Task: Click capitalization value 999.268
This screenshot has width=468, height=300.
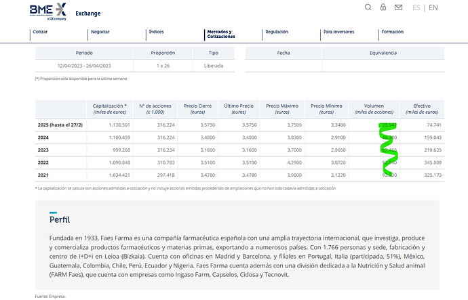Action: pyautogui.click(x=121, y=150)
